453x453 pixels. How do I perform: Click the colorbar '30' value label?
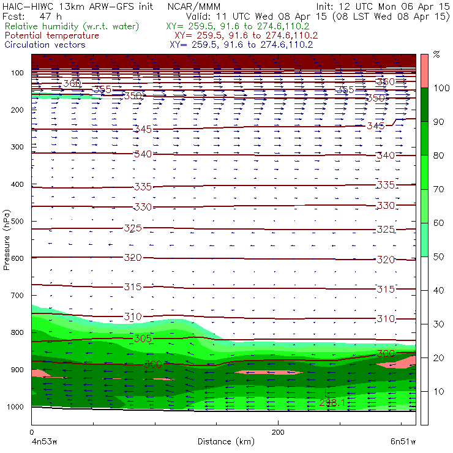pyautogui.click(x=438, y=324)
